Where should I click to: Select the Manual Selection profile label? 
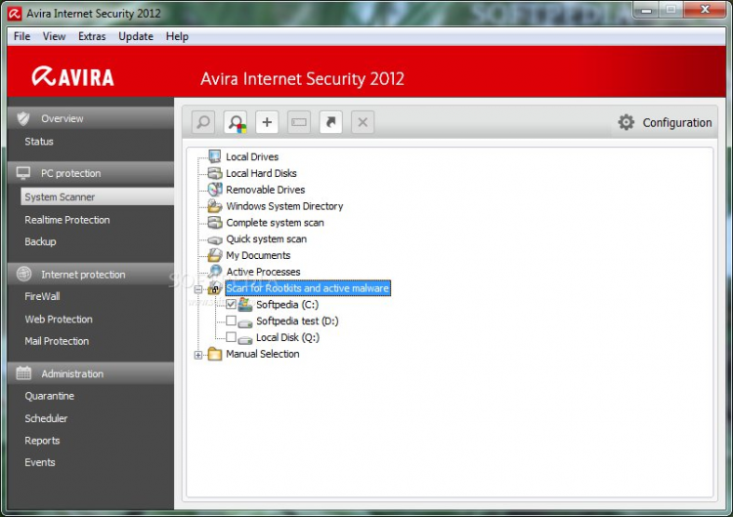[x=263, y=354]
